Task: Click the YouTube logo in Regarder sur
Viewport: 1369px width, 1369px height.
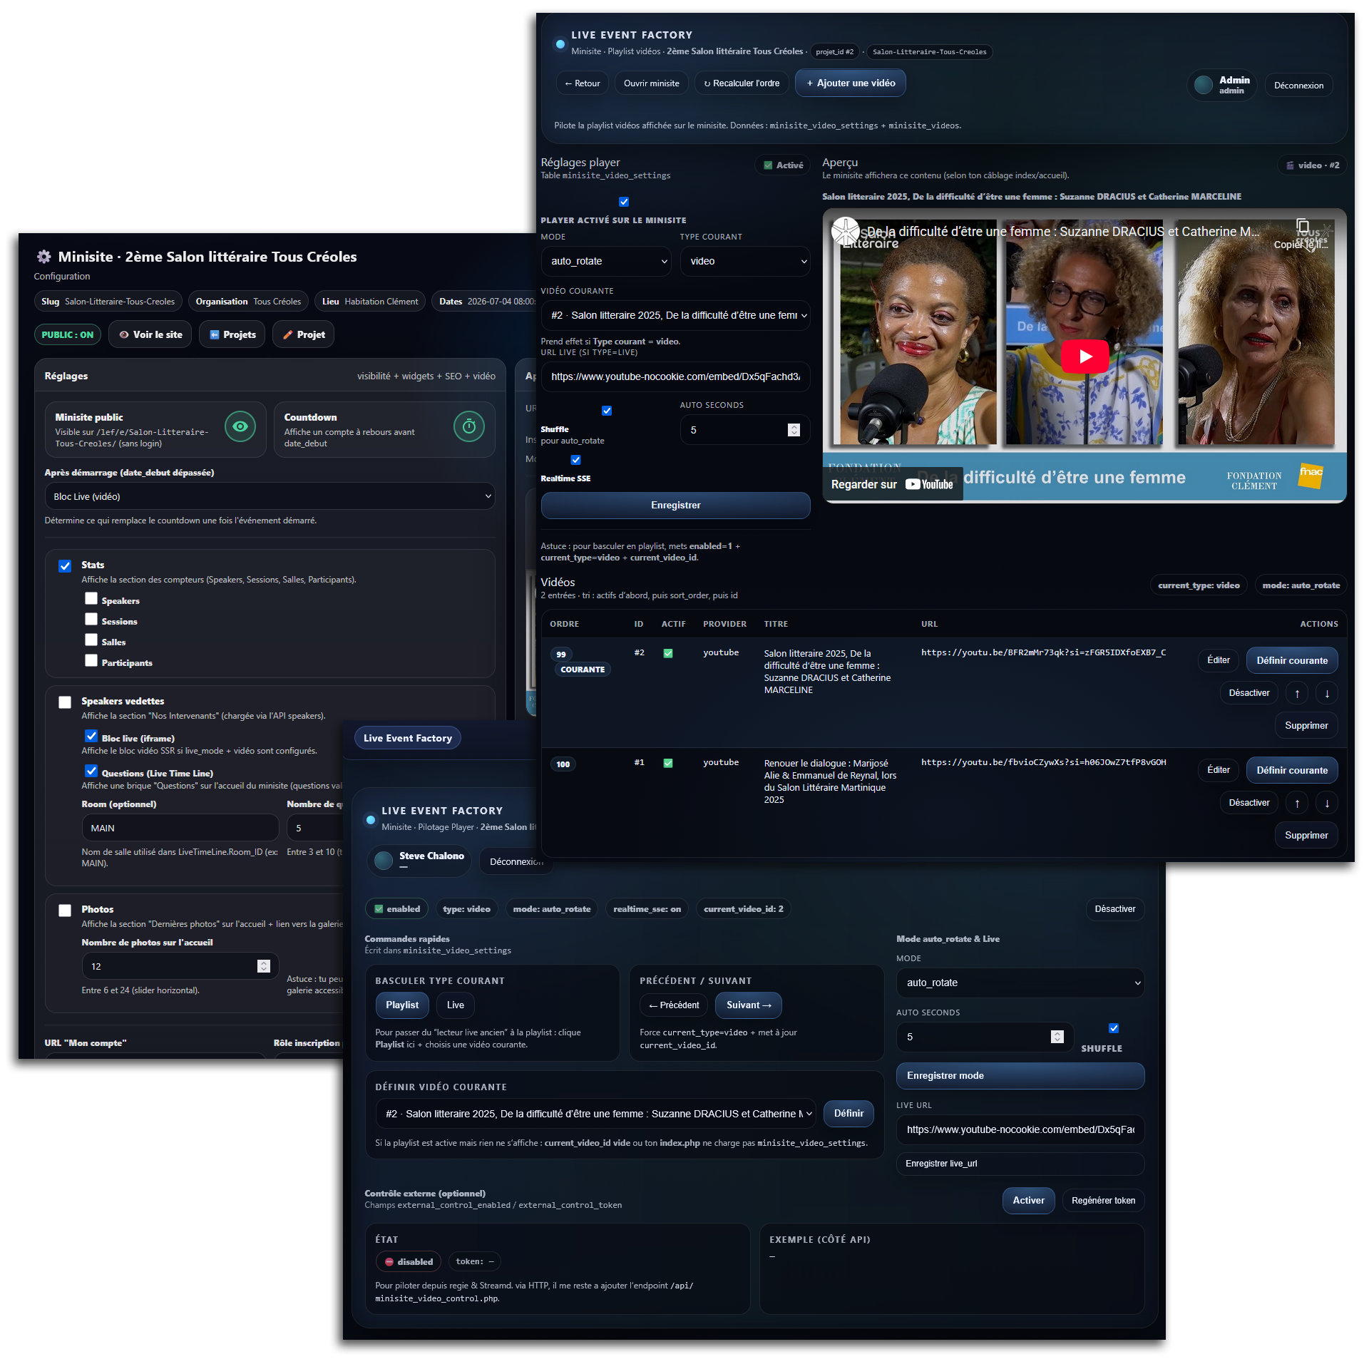Action: pos(929,484)
